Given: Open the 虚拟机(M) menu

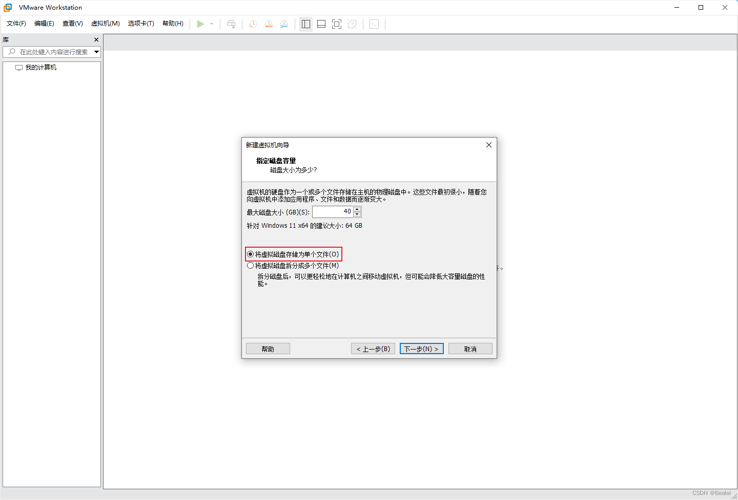Looking at the screenshot, I should [106, 24].
